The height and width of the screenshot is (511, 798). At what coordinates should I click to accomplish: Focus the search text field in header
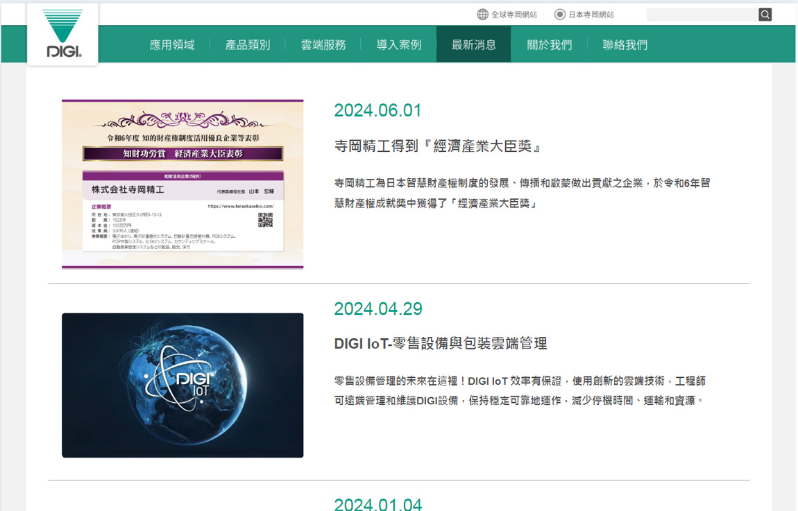tap(702, 15)
